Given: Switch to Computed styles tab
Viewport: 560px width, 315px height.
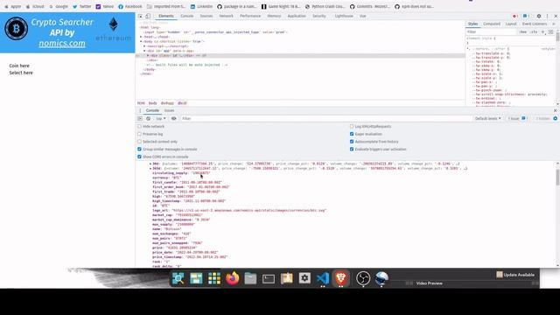Looking at the screenshot, I should click(x=492, y=24).
